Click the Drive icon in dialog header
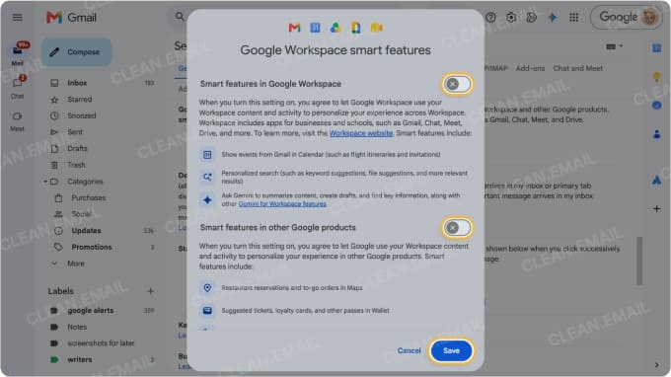 [335, 28]
